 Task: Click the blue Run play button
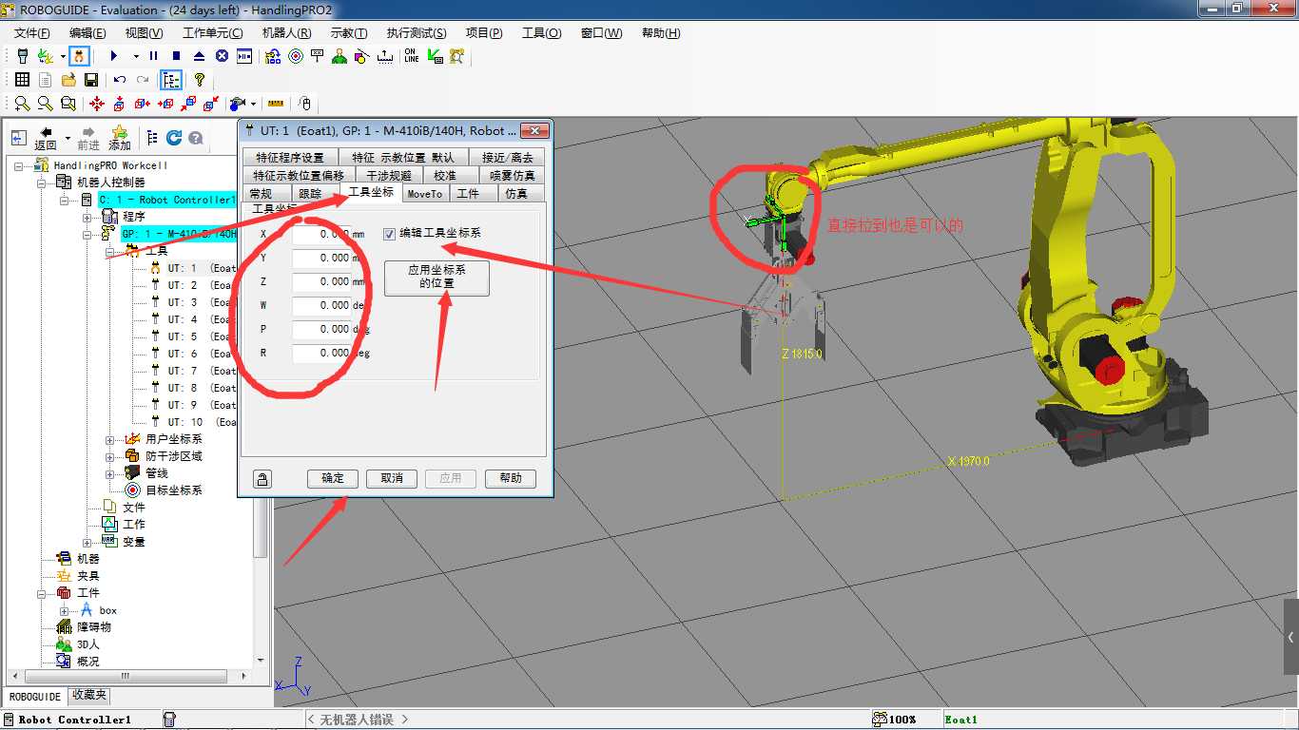point(114,56)
